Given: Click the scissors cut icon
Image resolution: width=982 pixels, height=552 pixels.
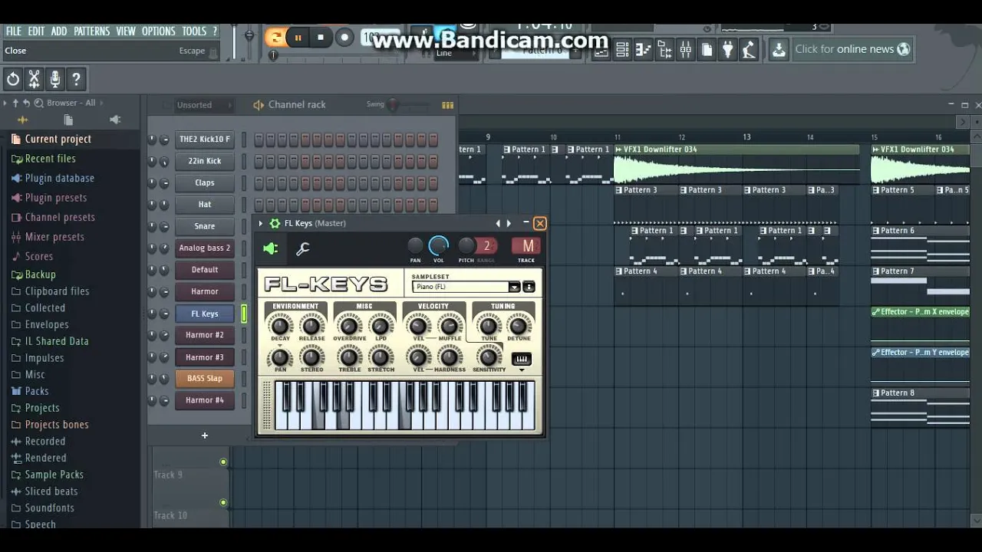Looking at the screenshot, I should click(34, 79).
